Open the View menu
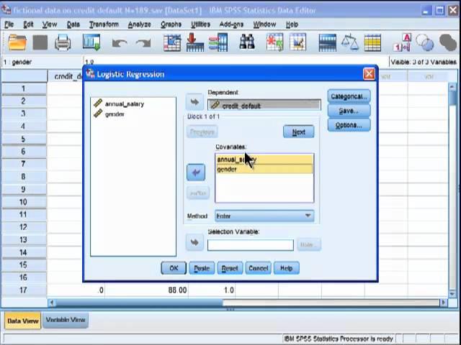Image resolution: width=461 pixels, height=345 pixels. tap(50, 24)
